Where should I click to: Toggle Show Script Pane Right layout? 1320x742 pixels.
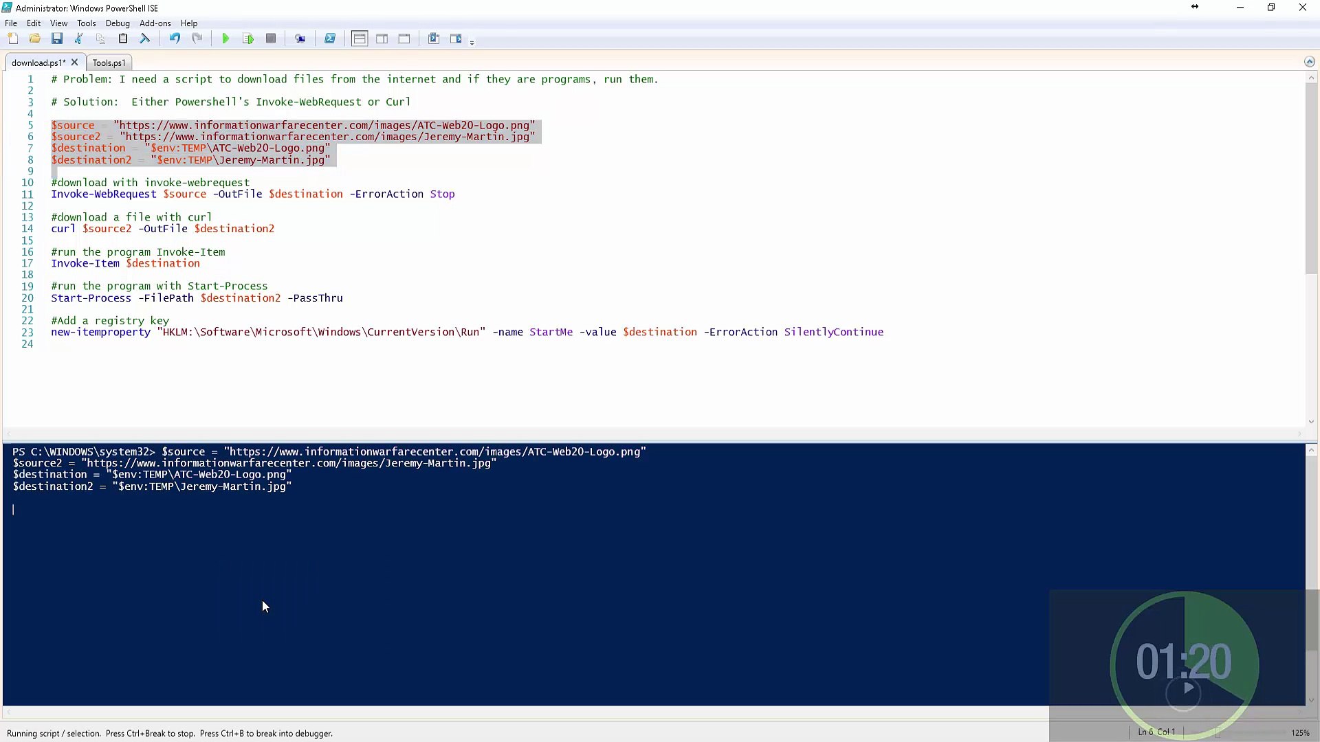tap(382, 38)
